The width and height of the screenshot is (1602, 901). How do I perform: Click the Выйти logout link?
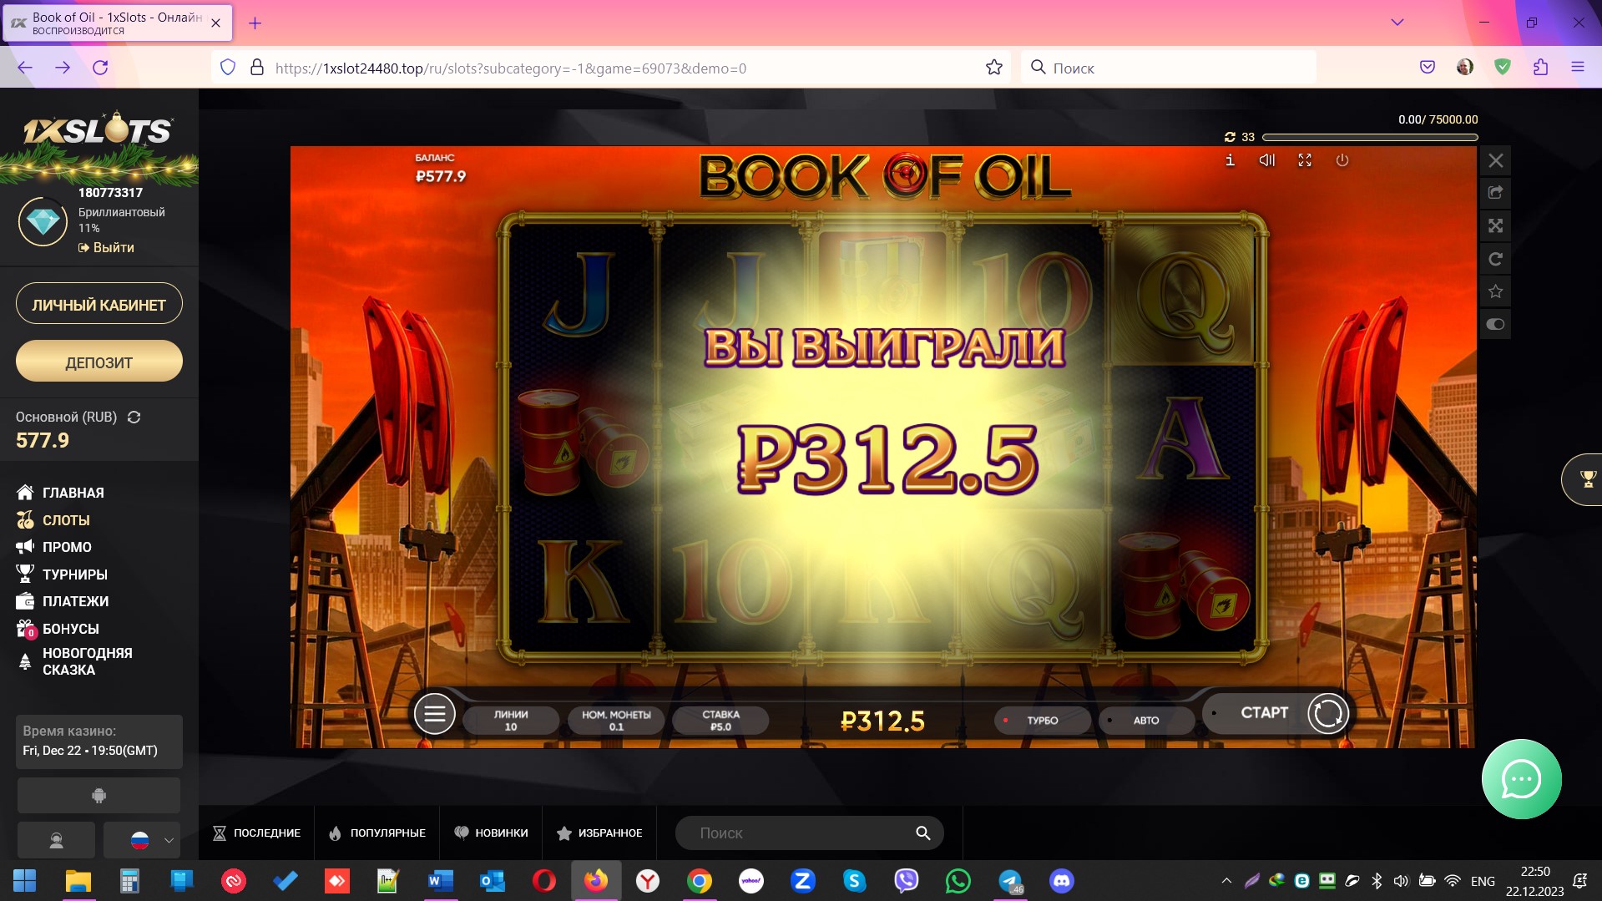point(106,248)
